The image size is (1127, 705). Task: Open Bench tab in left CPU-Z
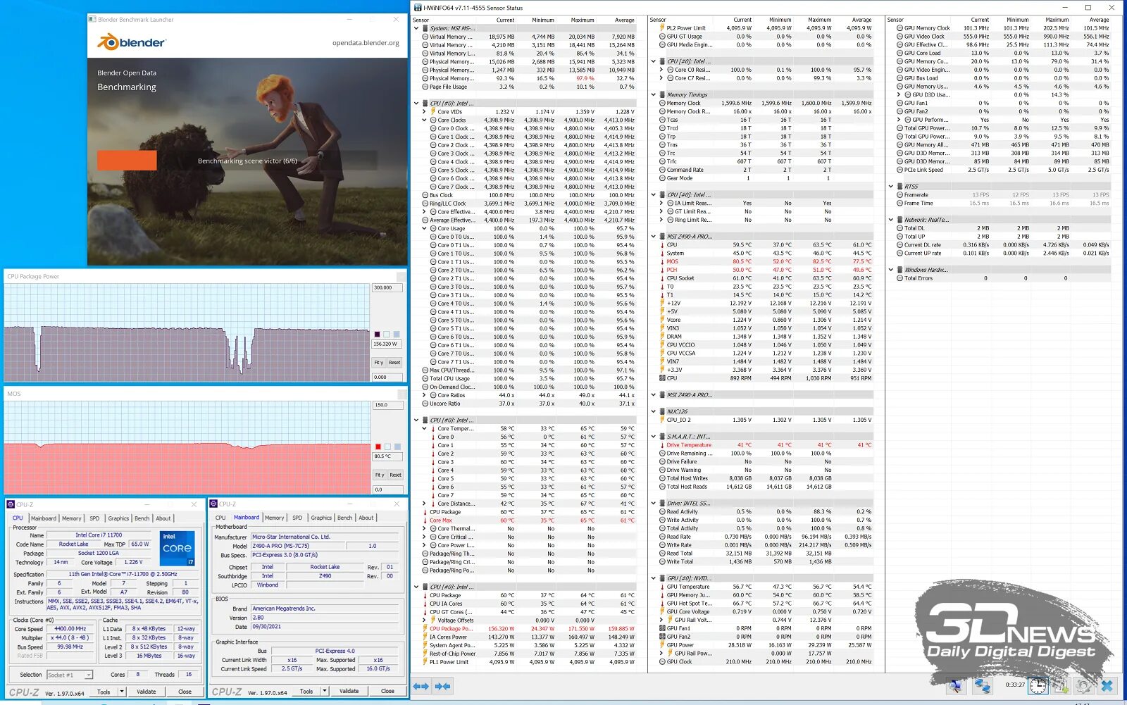coord(142,518)
